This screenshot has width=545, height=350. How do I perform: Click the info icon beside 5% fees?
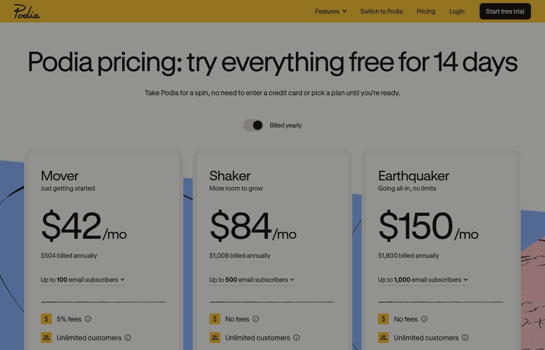pos(88,319)
